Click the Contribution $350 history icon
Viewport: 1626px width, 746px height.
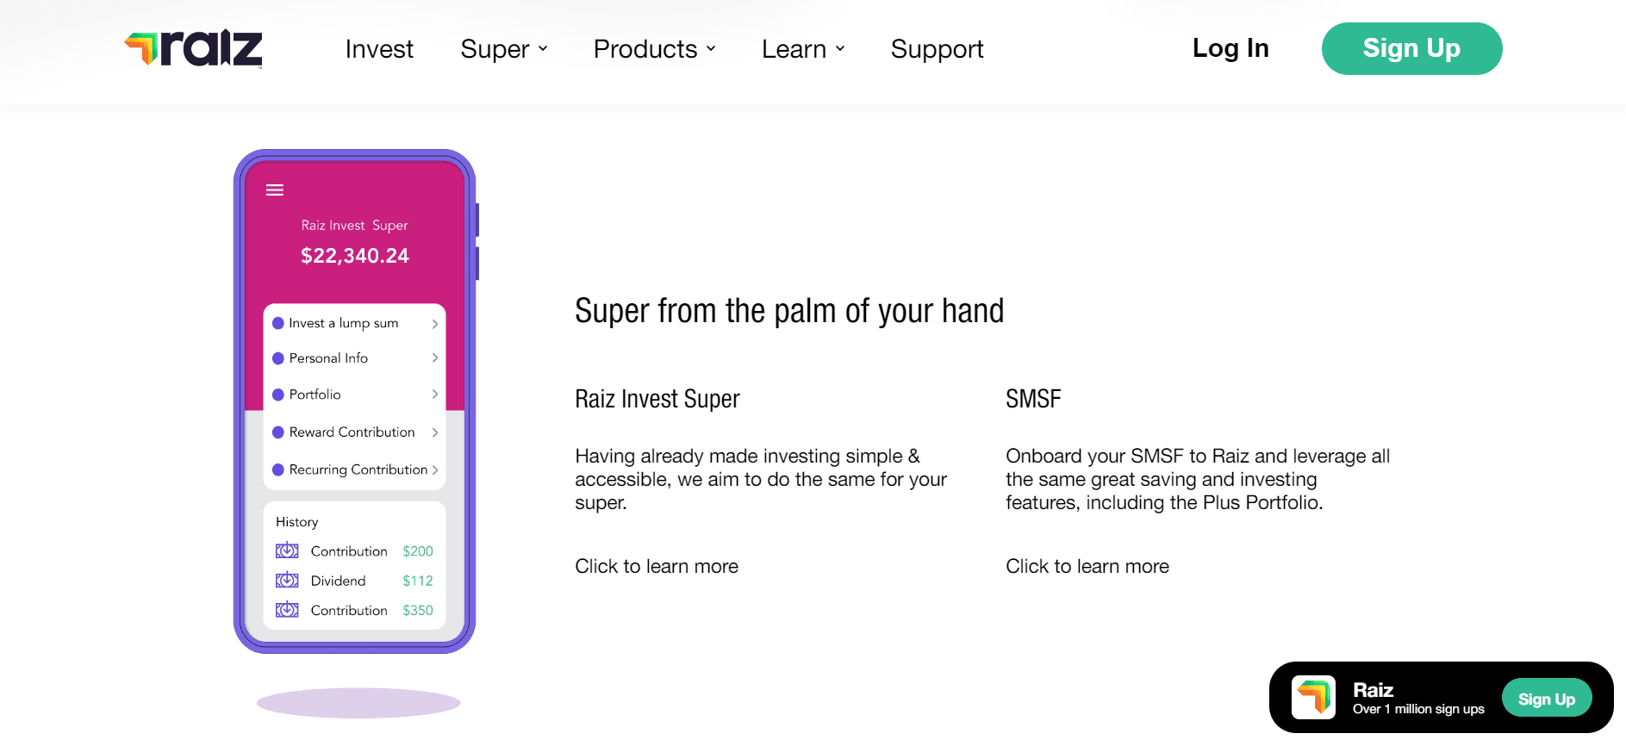(x=287, y=610)
